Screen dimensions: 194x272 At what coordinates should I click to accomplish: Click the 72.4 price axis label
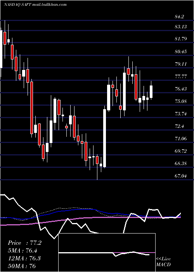point(179,126)
